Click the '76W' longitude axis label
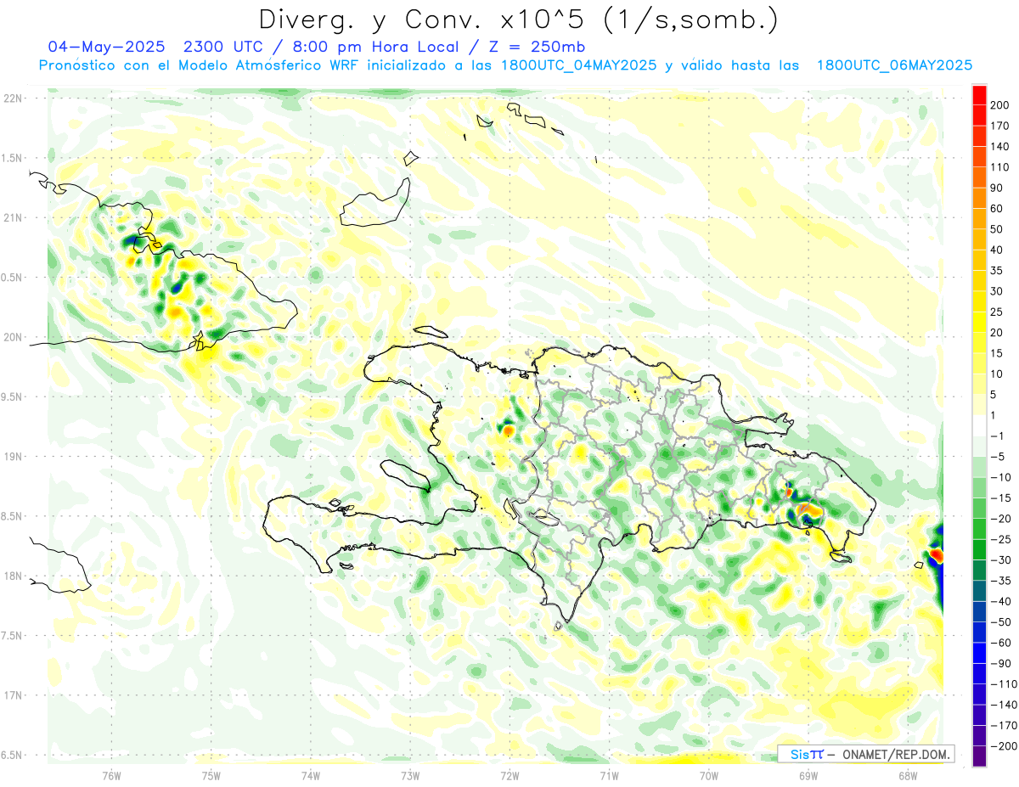The image size is (1019, 787). (111, 776)
